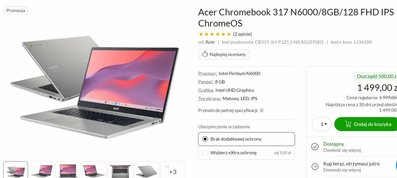Click the clock icon next to Kup teraz

coord(314,166)
